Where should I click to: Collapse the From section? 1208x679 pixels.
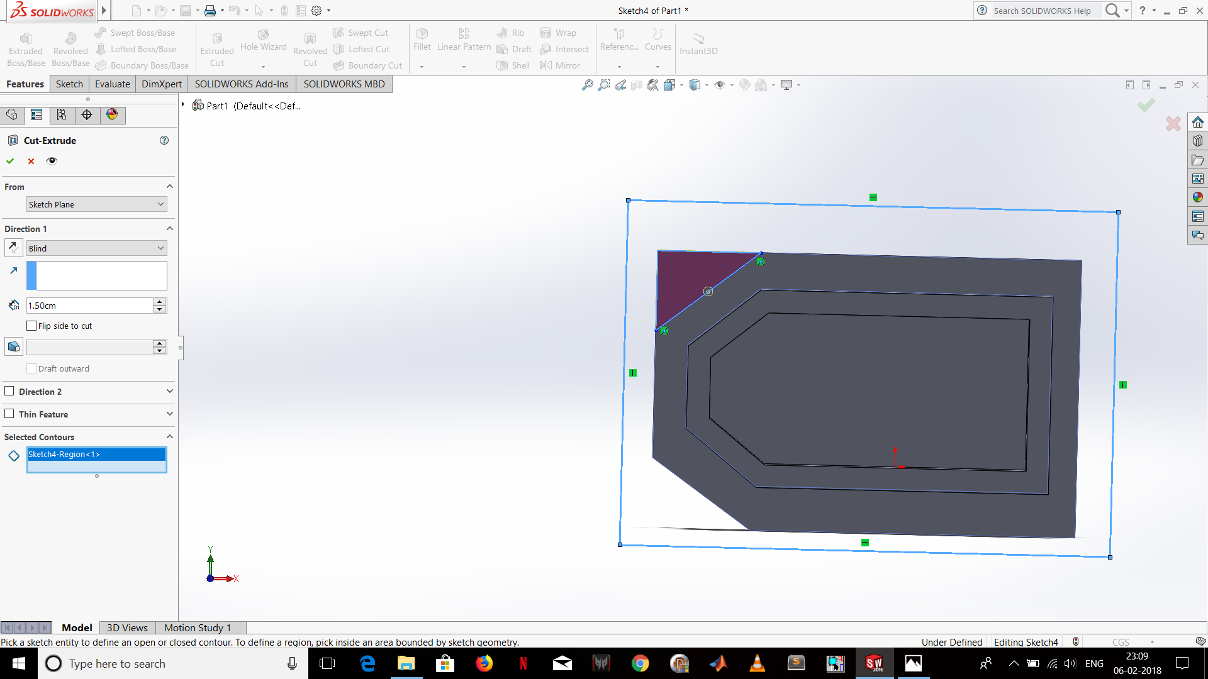click(169, 187)
